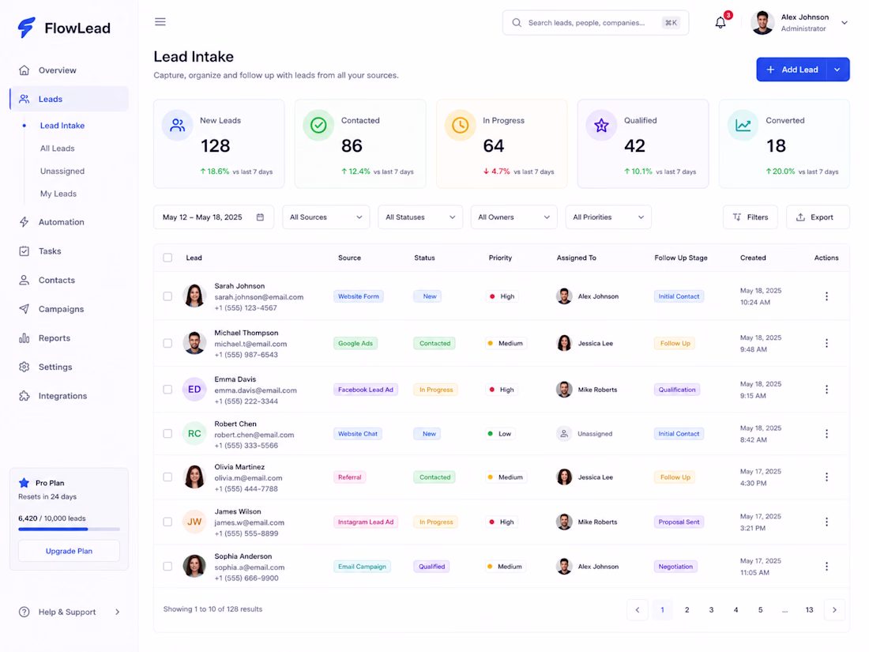This screenshot has height=652, width=869.
Task: Click the leads usage progress bar
Action: [69, 529]
